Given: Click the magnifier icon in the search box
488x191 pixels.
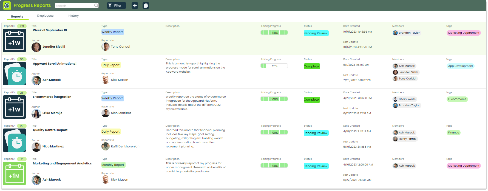Looking at the screenshot, I should (x=96, y=5).
